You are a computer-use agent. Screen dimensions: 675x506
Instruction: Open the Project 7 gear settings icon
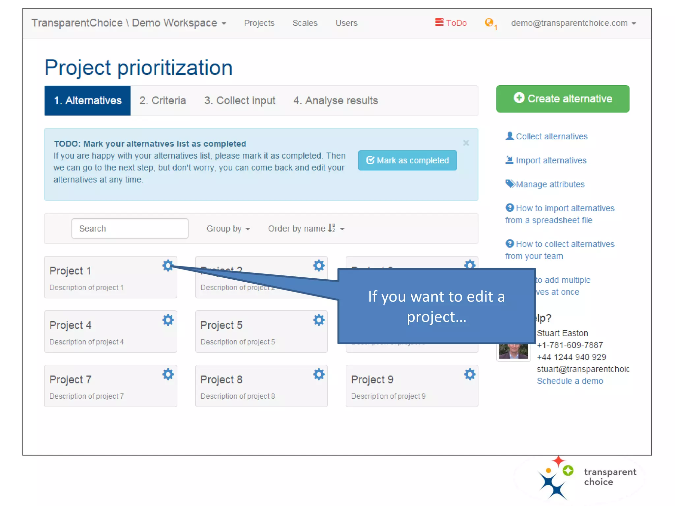[x=168, y=374]
